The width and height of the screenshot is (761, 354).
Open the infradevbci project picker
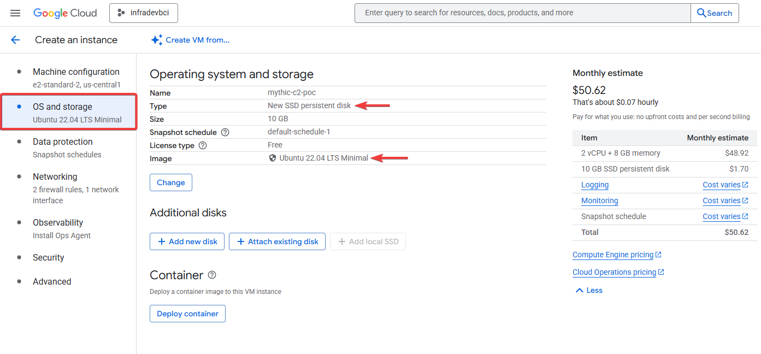144,13
